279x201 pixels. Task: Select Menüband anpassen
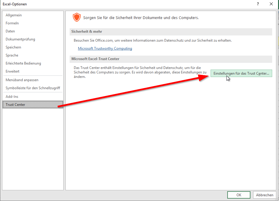pos(22,80)
